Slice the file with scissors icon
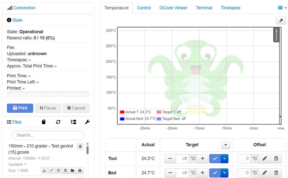 tap(58, 171)
